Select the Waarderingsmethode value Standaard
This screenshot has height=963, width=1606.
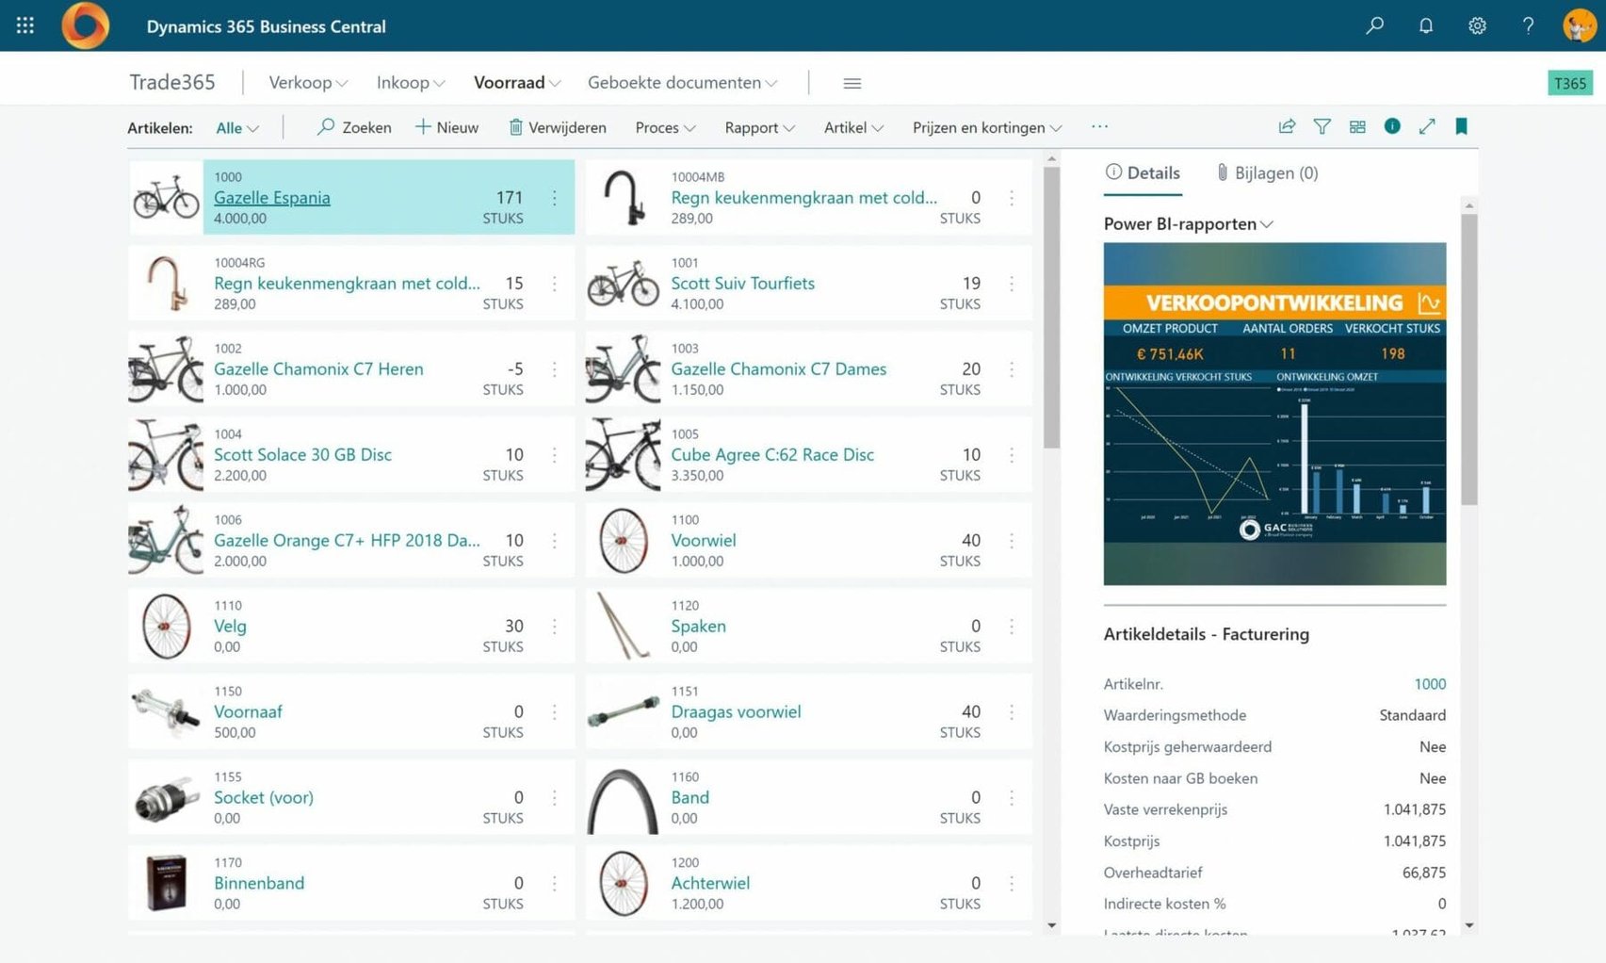coord(1413,715)
